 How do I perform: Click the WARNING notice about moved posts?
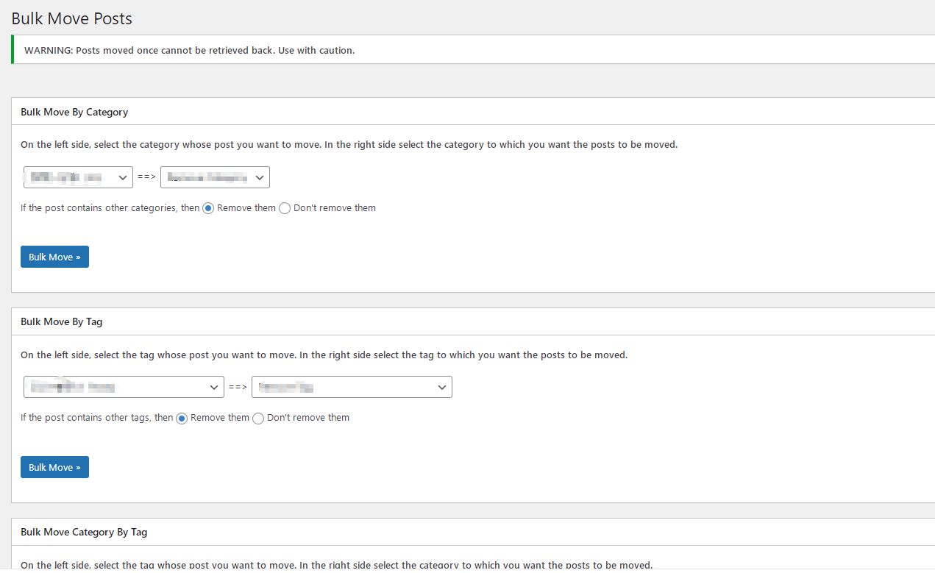point(190,51)
